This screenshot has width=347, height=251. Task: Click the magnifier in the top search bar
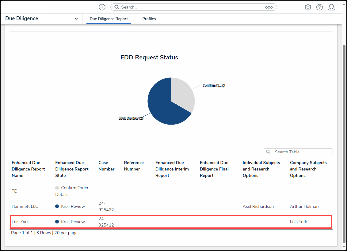[116, 7]
